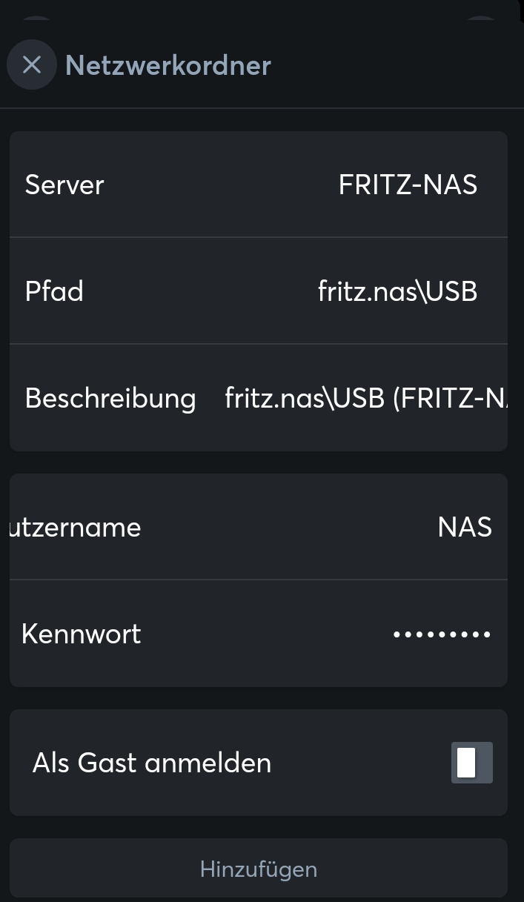Click empty space in the Pfad row
The width and height of the screenshot is (524, 902).
click(x=200, y=291)
